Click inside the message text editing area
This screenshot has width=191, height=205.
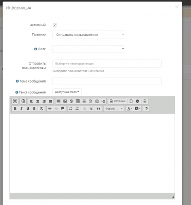92,153
